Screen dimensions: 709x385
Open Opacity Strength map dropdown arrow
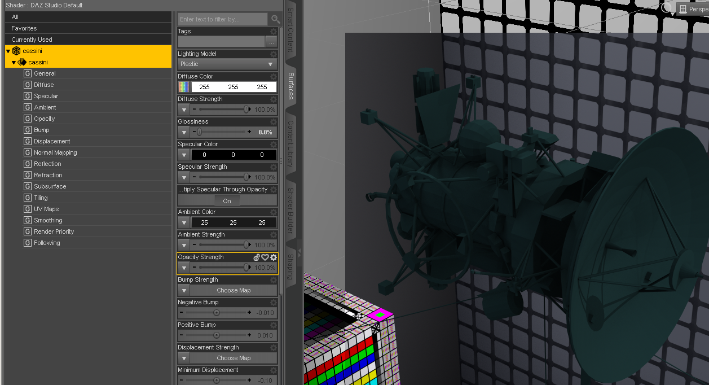(183, 268)
